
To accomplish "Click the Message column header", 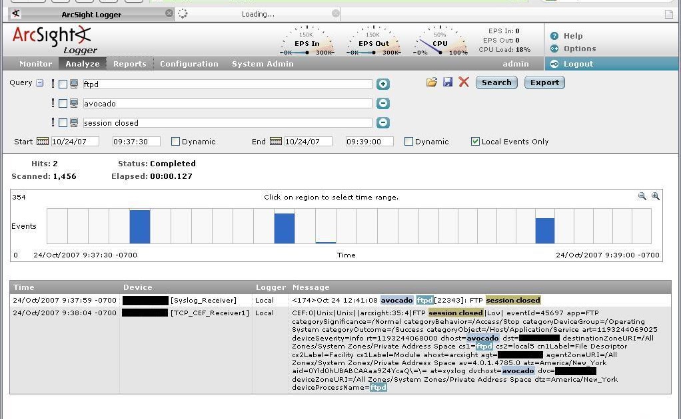I will pos(311,287).
